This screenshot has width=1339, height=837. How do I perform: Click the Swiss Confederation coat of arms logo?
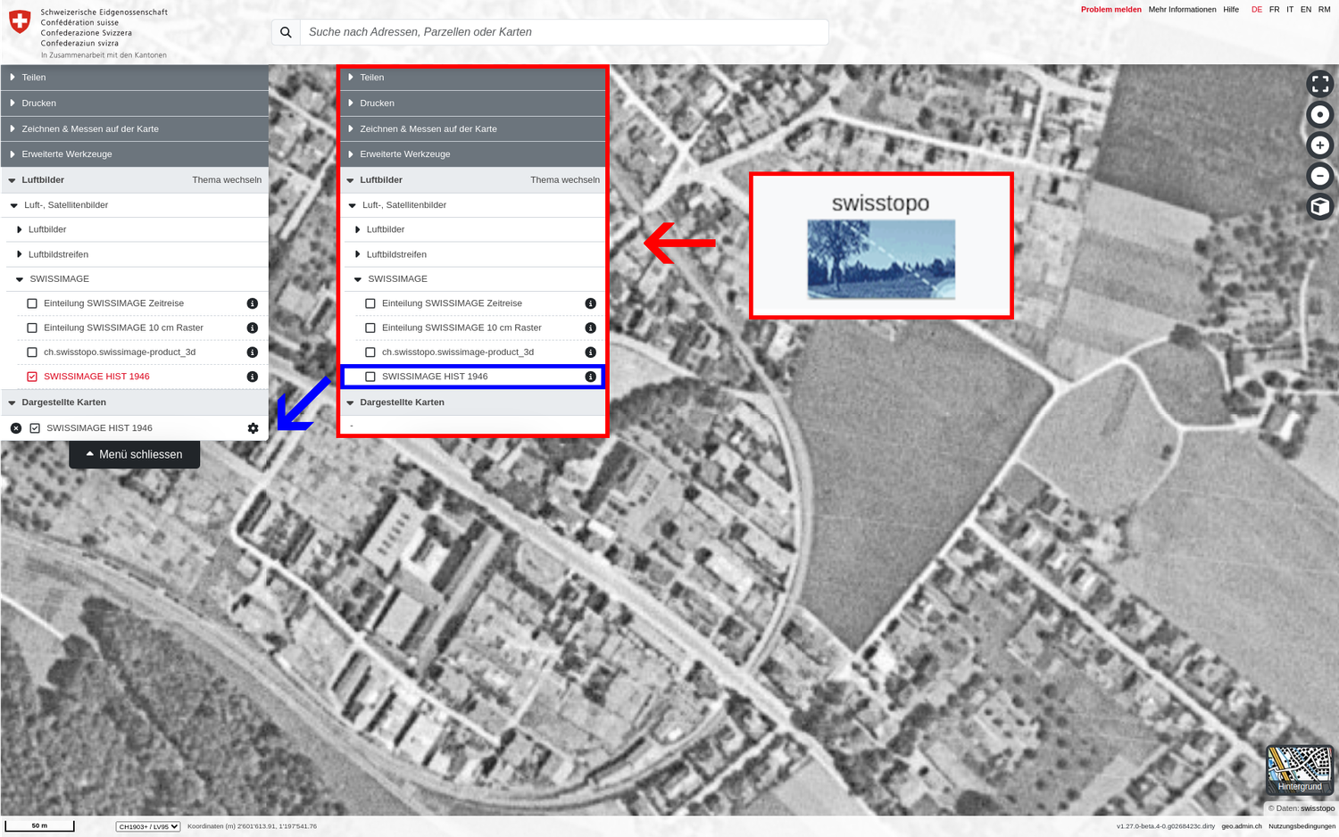[20, 21]
